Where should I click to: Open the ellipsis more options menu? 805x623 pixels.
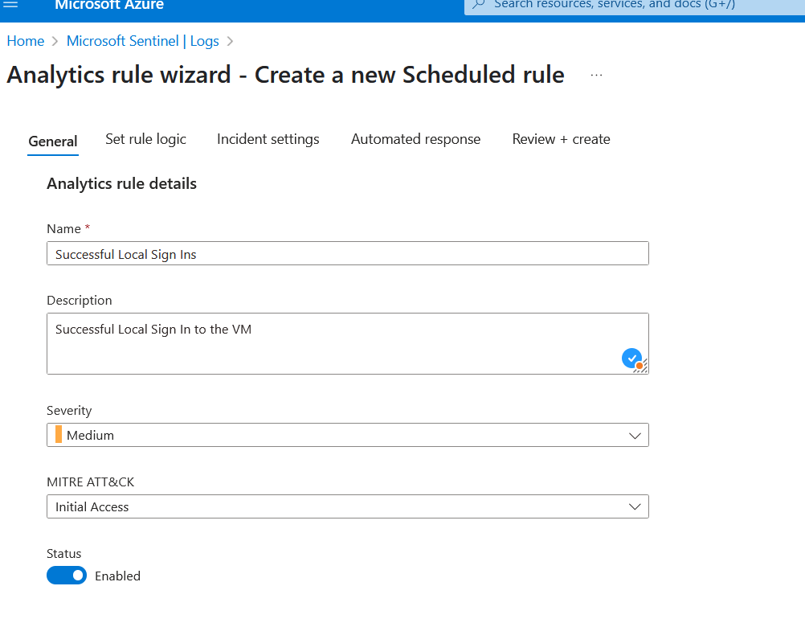(x=596, y=75)
